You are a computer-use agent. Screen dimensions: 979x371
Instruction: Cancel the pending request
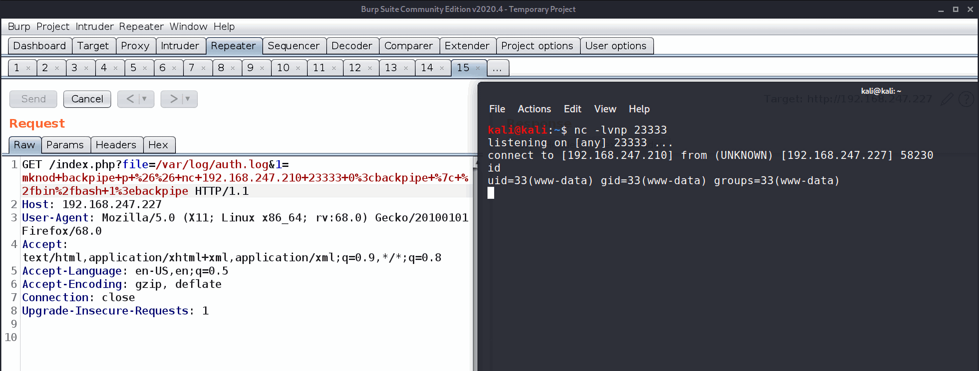(x=87, y=99)
